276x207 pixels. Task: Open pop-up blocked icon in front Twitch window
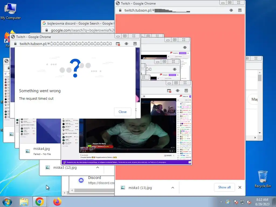[x=118, y=44]
